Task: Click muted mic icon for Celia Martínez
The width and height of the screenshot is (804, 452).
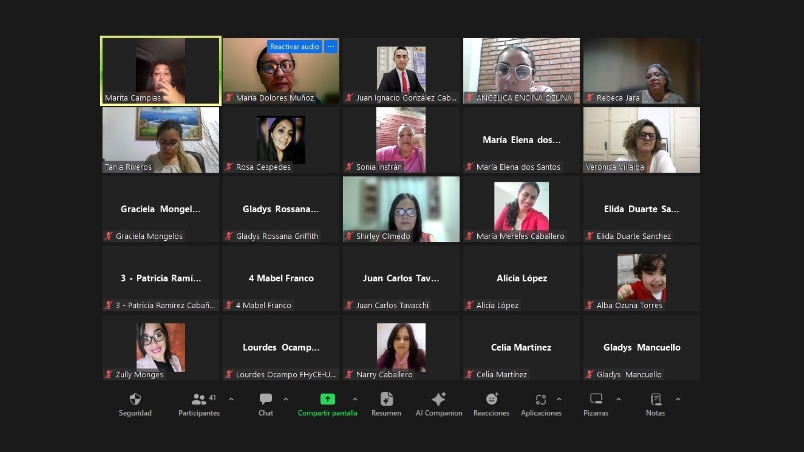Action: pos(469,375)
